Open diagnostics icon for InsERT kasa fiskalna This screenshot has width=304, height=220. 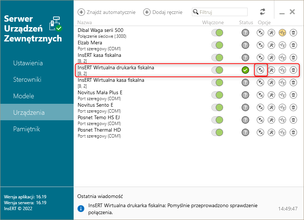tap(282, 58)
